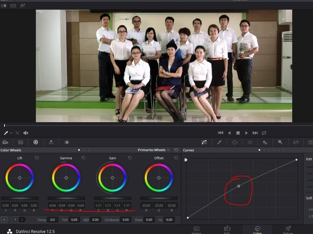The image size is (313, 234).
Task: Open the Power Window palette icon
Action: click(235, 142)
